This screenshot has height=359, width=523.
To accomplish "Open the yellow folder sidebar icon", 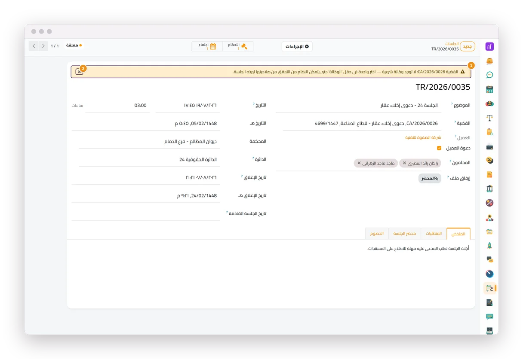I will 489,231.
